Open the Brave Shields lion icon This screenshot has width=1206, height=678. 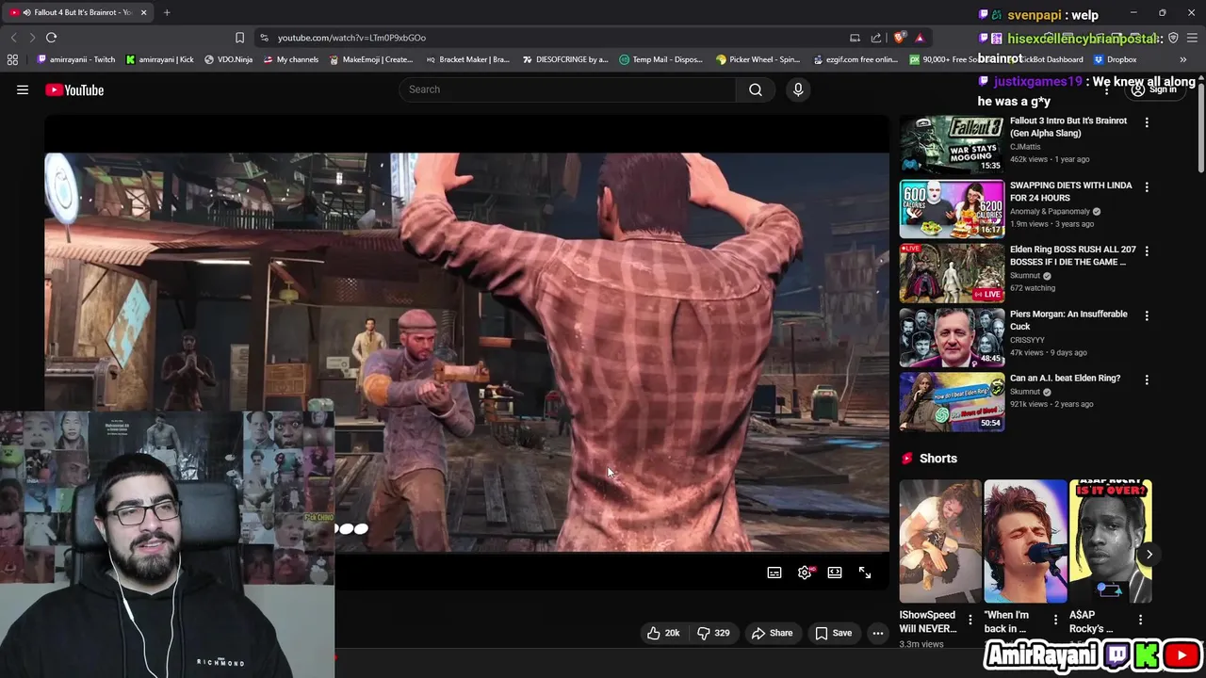tap(899, 38)
